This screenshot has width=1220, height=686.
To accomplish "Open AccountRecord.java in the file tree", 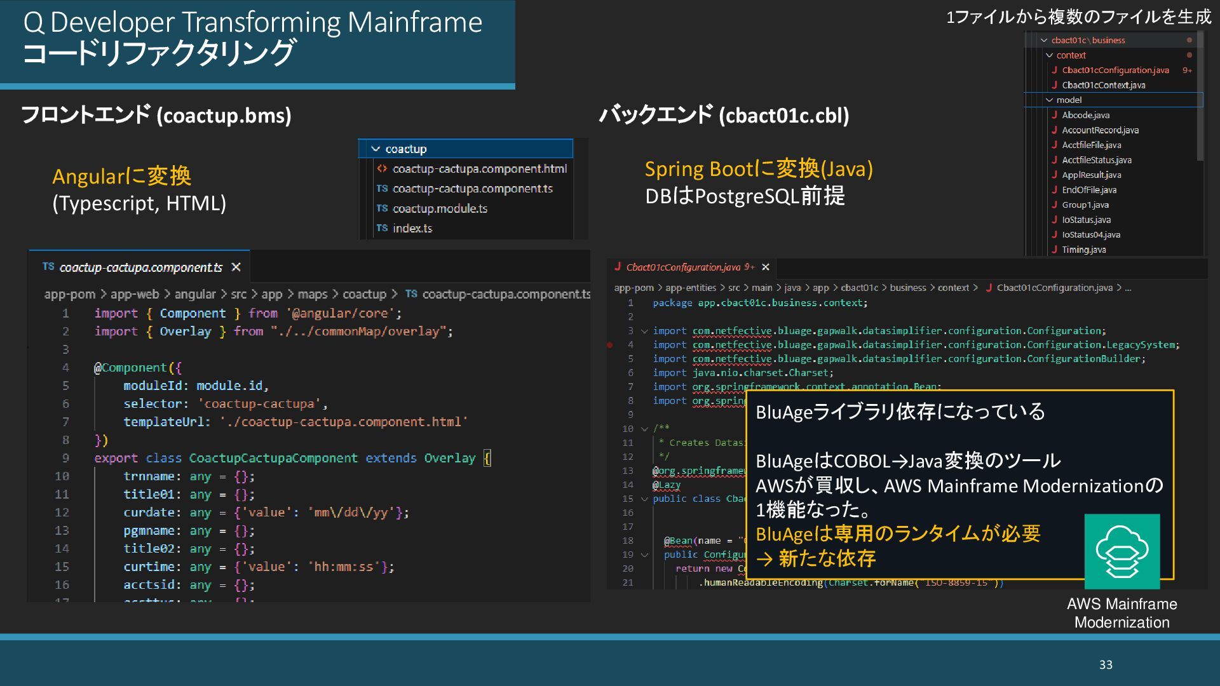I will click(1100, 130).
